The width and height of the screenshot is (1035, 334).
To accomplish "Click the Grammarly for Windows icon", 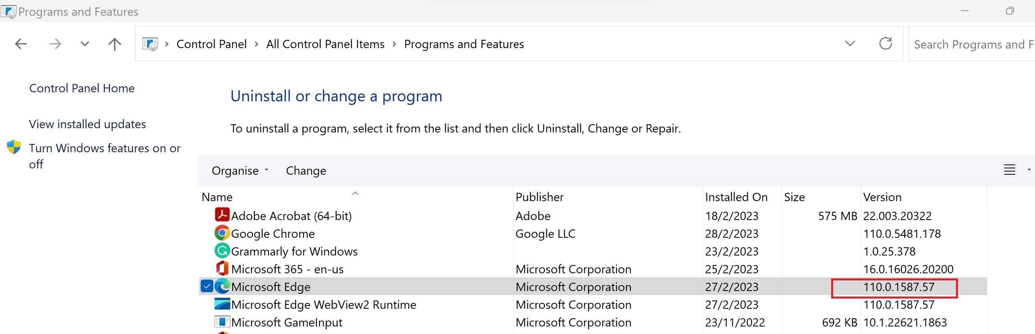I will point(222,251).
